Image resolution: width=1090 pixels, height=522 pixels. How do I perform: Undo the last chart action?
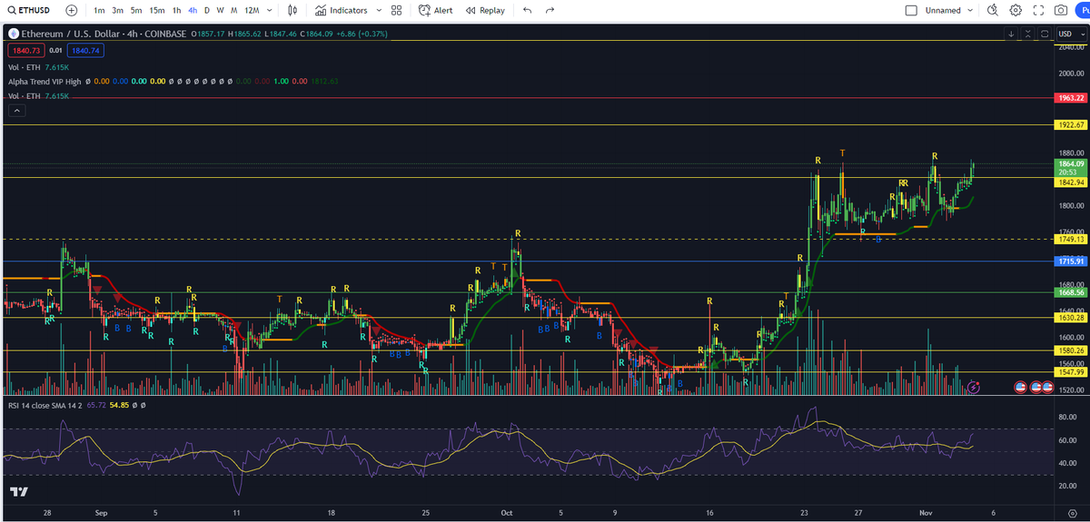click(x=528, y=10)
